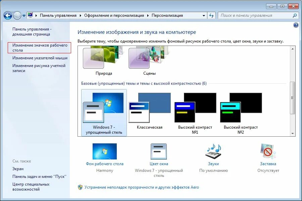302x201 pixels.
Task: Expand chevron after Оформление и персонализация
Action: 148,15
